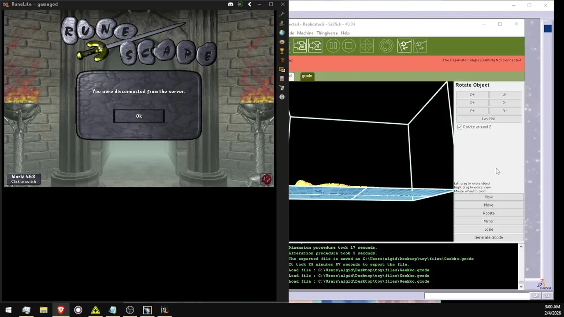The width and height of the screenshot is (564, 317).
Task: Open the control panel arrows icon
Action: [367, 46]
